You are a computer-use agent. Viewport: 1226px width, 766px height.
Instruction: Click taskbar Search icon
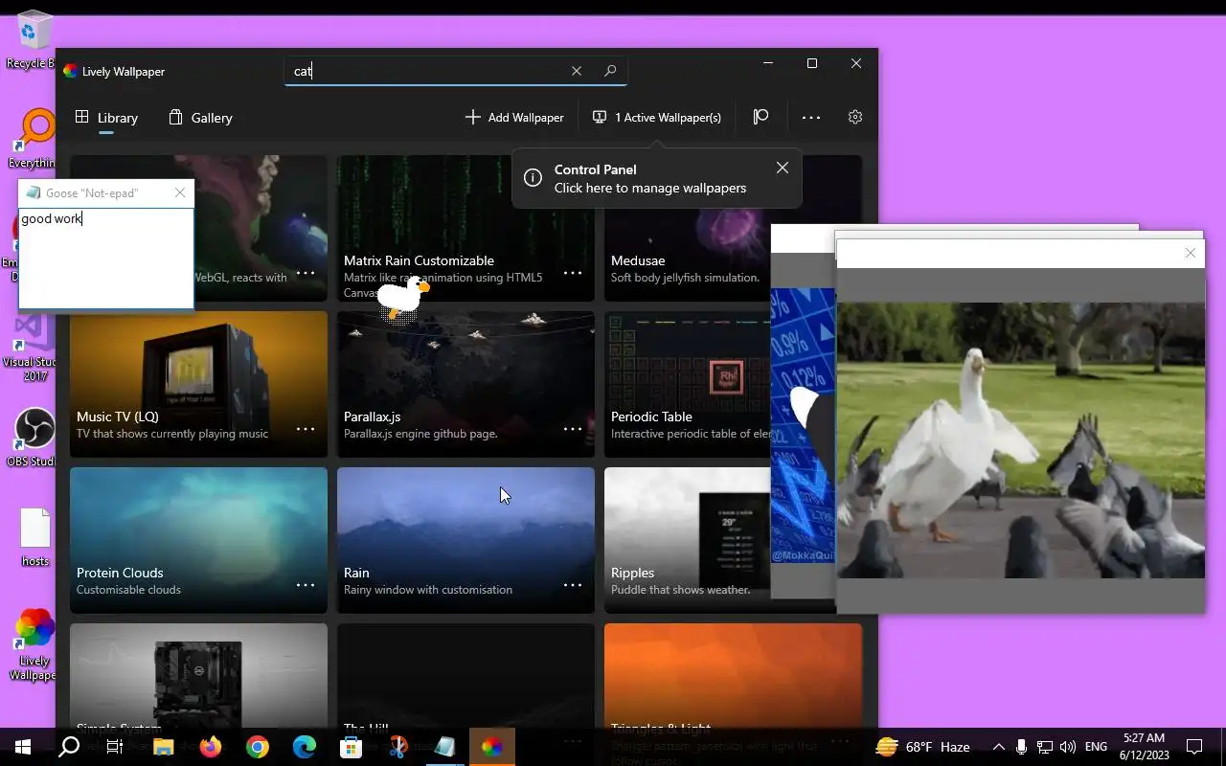(x=69, y=747)
